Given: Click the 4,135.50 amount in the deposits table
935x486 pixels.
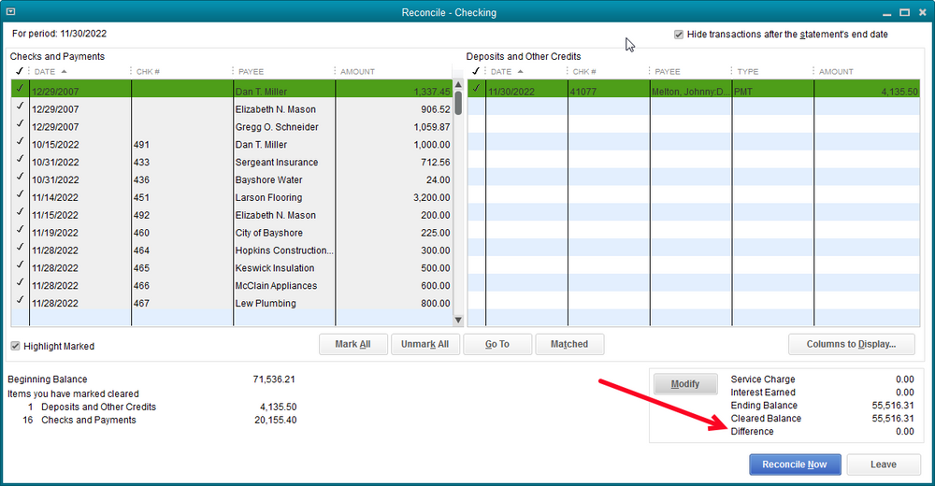Looking at the screenshot, I should tap(899, 92).
